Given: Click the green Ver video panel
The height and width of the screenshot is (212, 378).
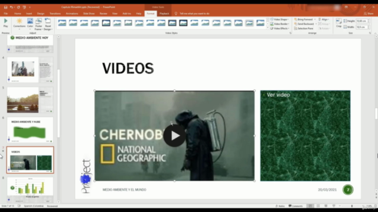Looking at the screenshot, I should [305, 136].
